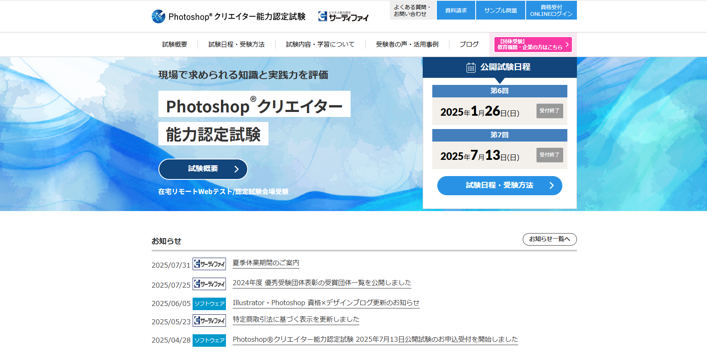Click the ソフトウェア tag on 2025/04/28 news

pos(209,341)
